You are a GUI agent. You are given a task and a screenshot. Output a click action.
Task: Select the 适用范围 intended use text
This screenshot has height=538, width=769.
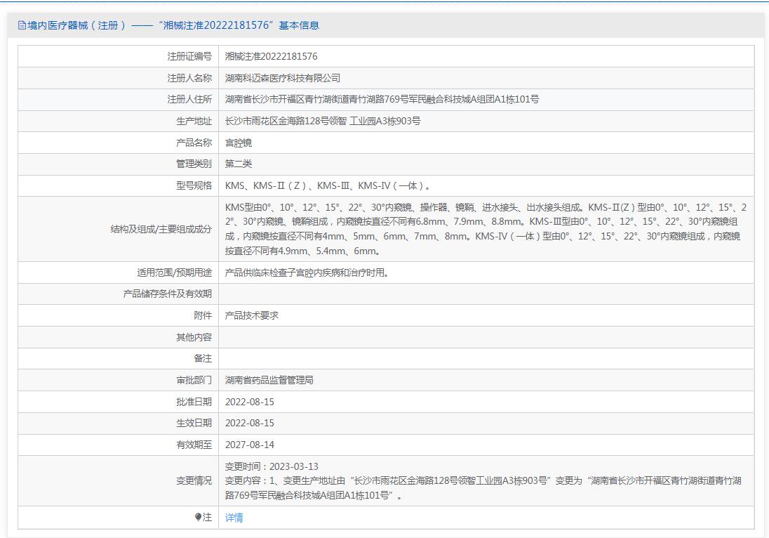(307, 273)
